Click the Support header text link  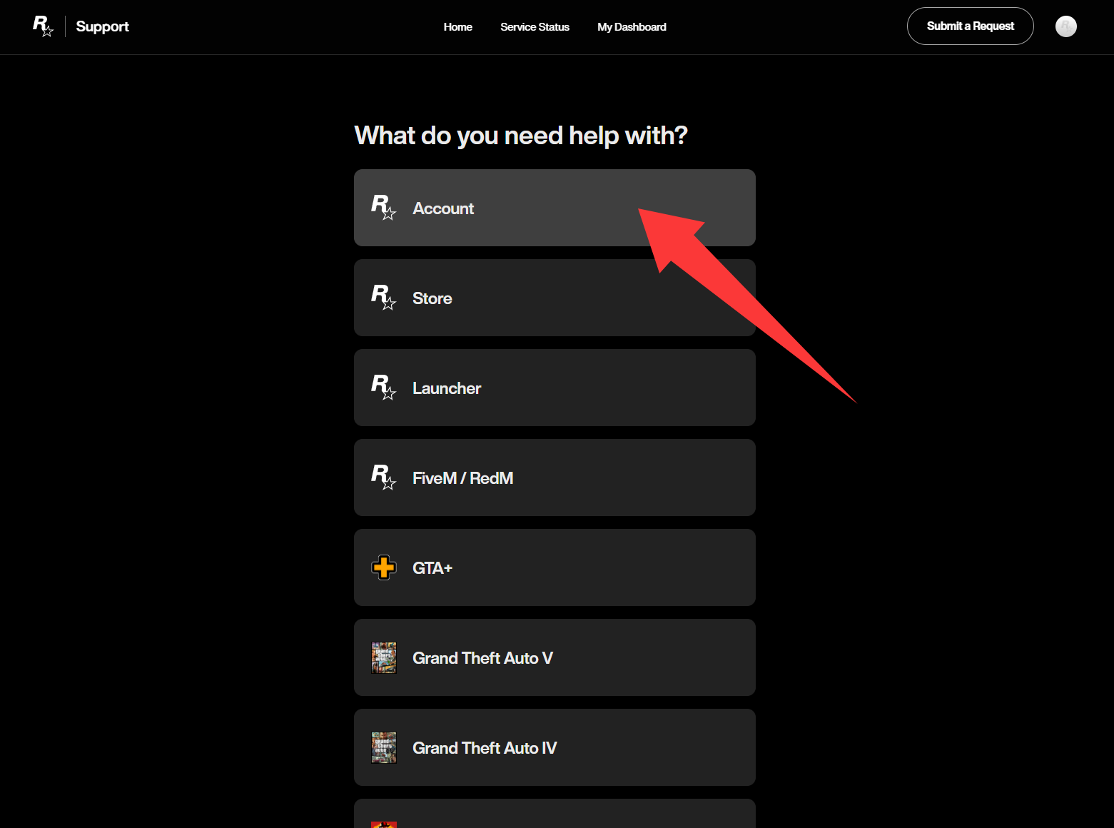pyautogui.click(x=102, y=26)
